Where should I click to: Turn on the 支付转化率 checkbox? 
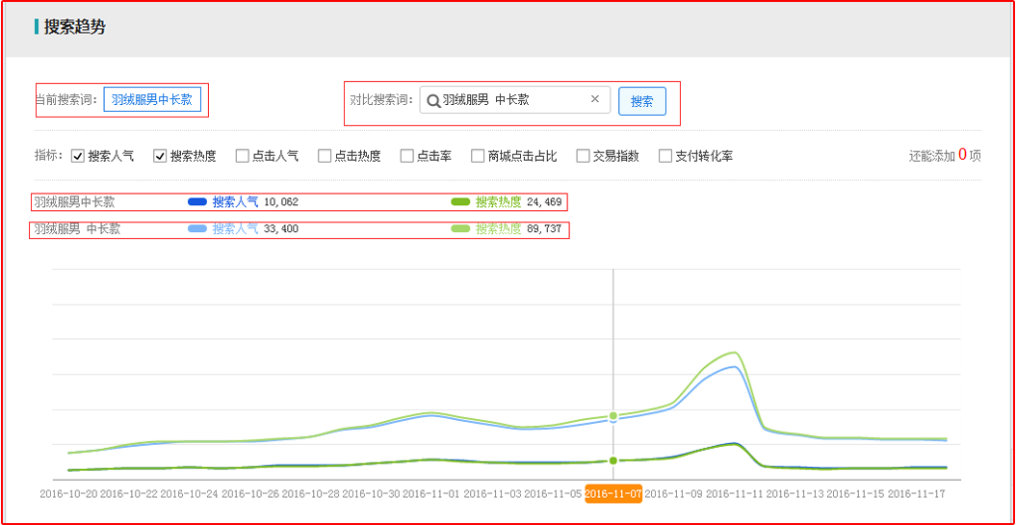click(x=665, y=156)
